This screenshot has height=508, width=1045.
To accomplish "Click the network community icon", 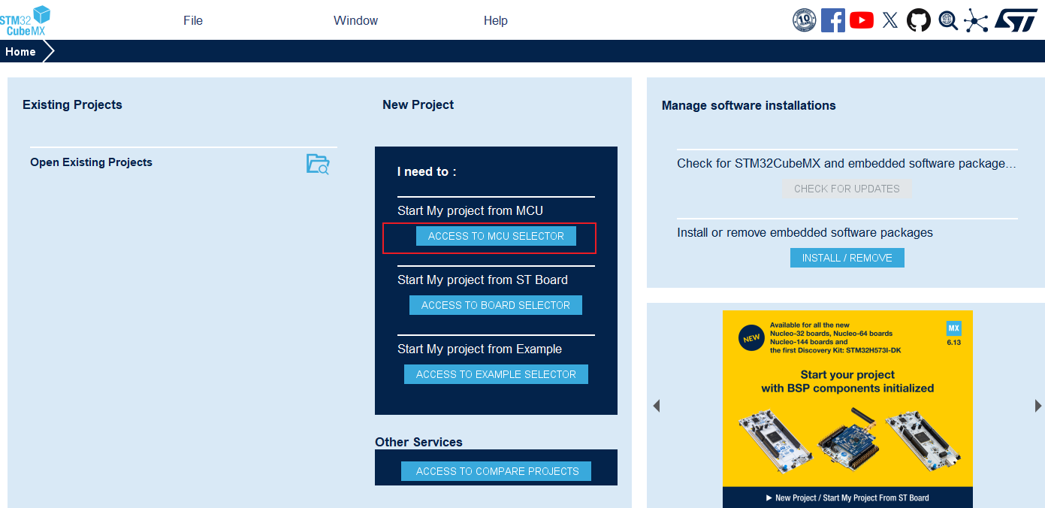I will click(976, 20).
